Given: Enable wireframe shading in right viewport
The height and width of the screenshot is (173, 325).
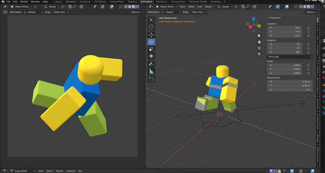Looking at the screenshot, I should [301, 6].
